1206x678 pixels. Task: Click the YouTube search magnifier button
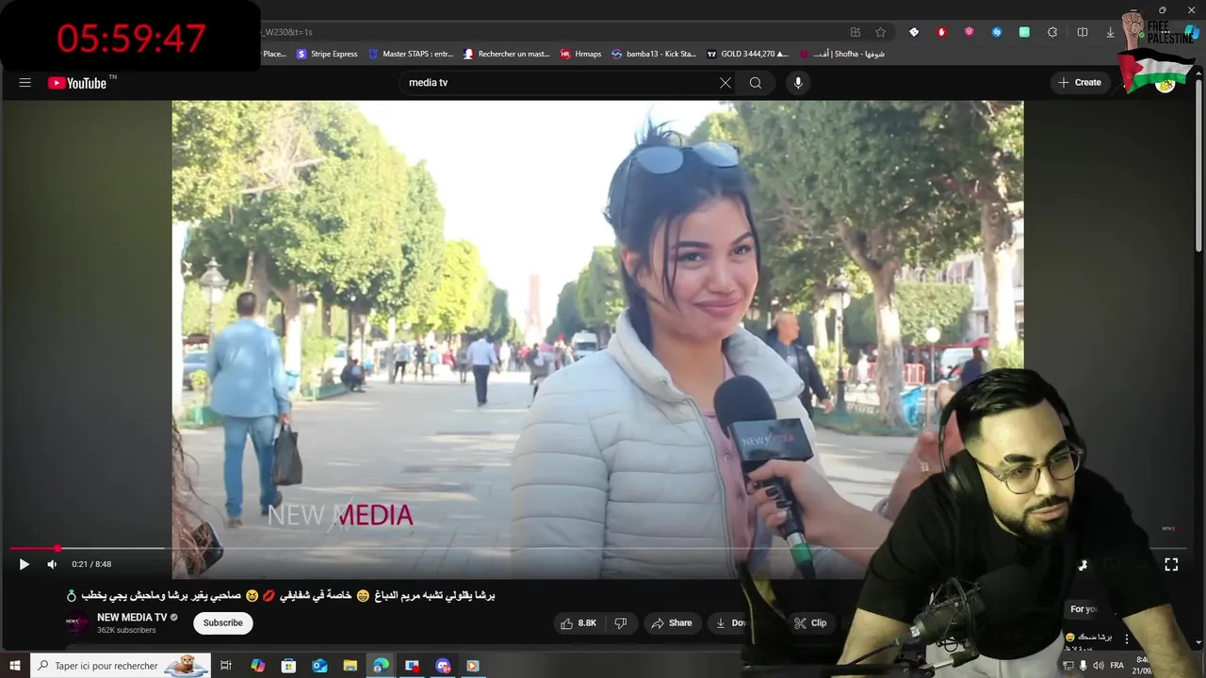756,83
